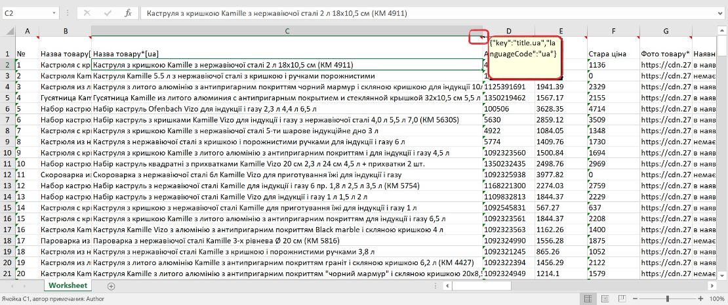The width and height of the screenshot is (728, 305).
Task: Select row 5 header
Action: [x=7, y=98]
